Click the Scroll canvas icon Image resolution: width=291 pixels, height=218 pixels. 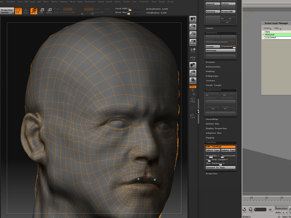click(193, 19)
